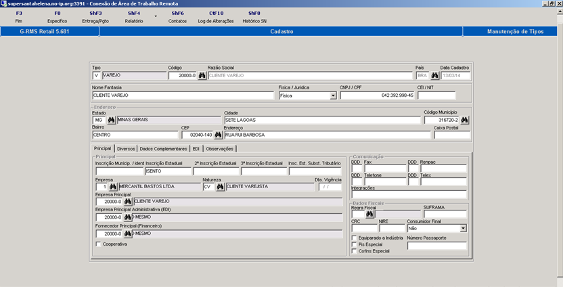The image size is (563, 287).
Task: Open CtF10 Log de Alterações
Action: pyautogui.click(x=216, y=17)
